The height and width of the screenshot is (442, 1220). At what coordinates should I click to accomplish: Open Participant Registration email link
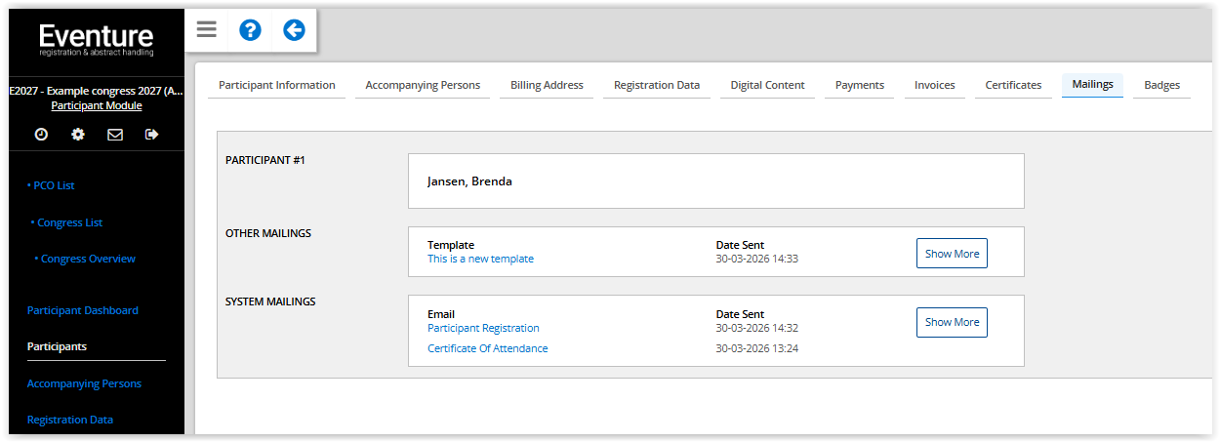(x=483, y=328)
